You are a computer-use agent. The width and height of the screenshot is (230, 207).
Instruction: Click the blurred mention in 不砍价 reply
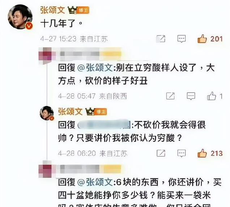pyautogui.click(x=104, y=125)
